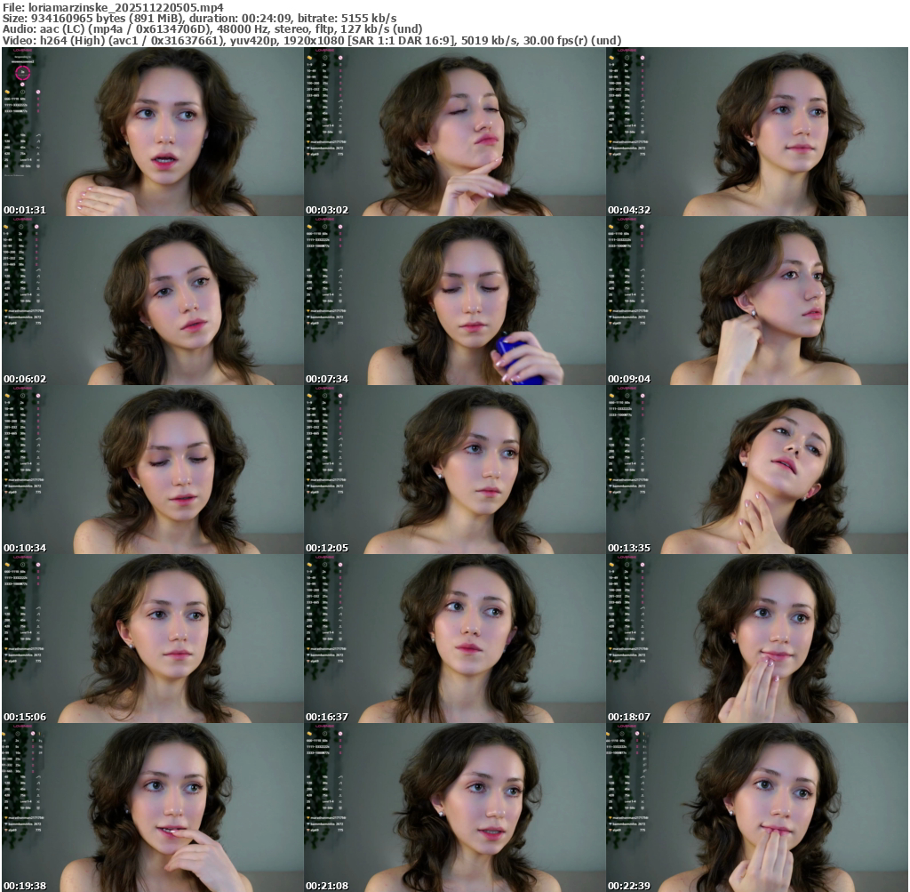Click the Audio aac stream info line

point(212,29)
